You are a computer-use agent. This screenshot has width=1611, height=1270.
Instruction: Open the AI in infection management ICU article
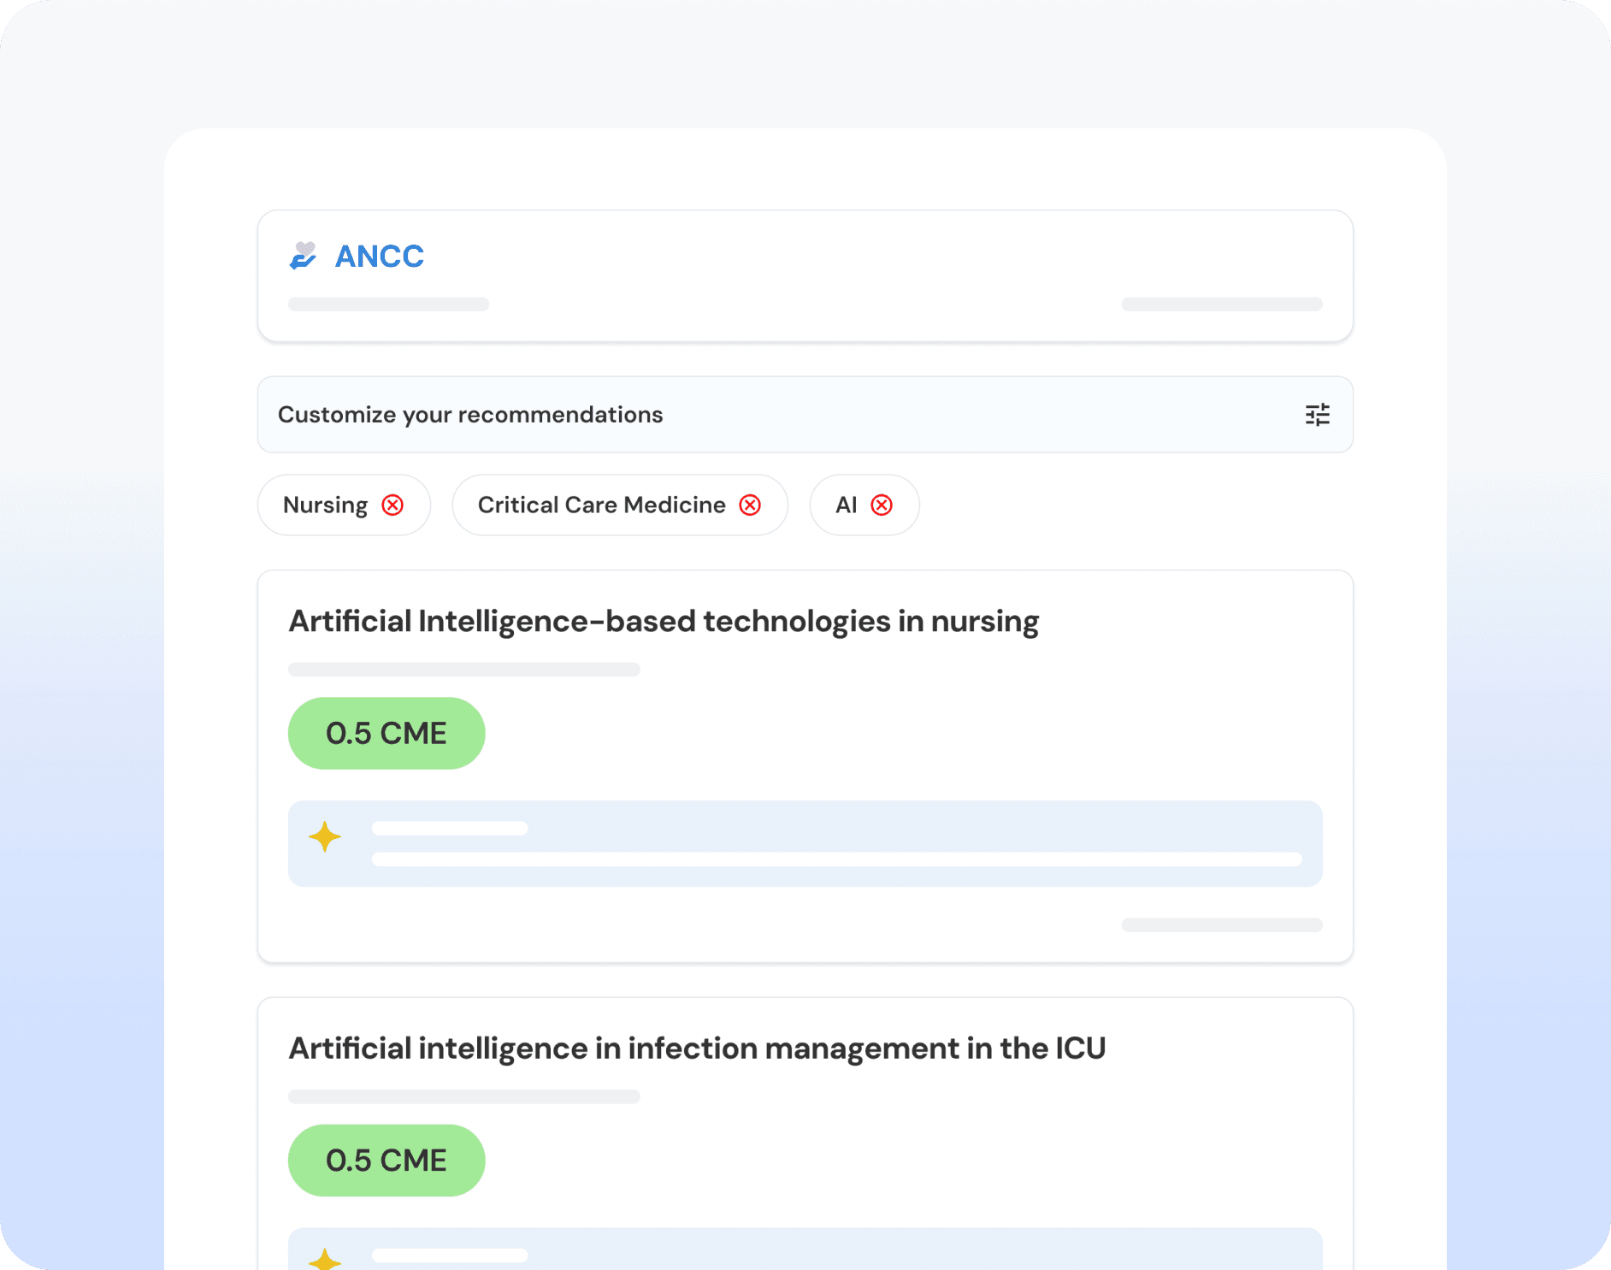696,1048
